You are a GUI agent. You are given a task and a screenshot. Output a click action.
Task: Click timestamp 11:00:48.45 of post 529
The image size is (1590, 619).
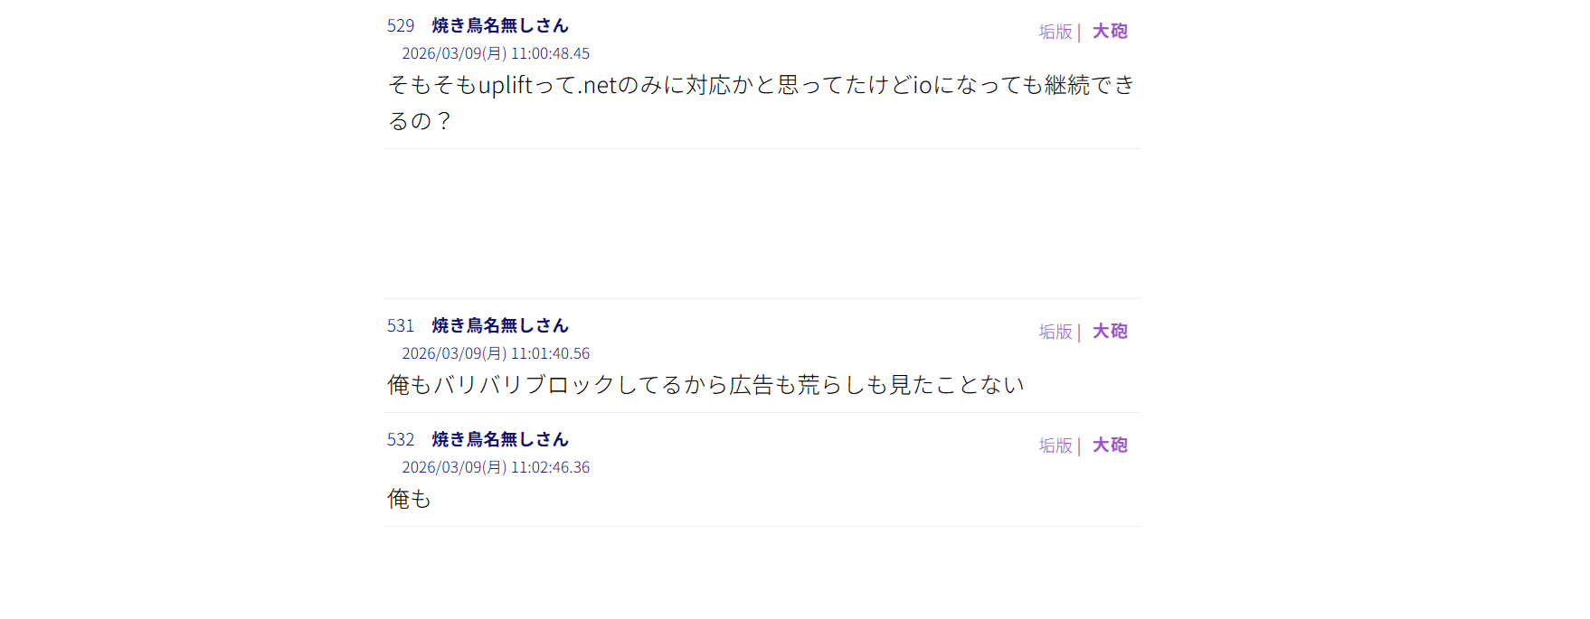tap(550, 54)
